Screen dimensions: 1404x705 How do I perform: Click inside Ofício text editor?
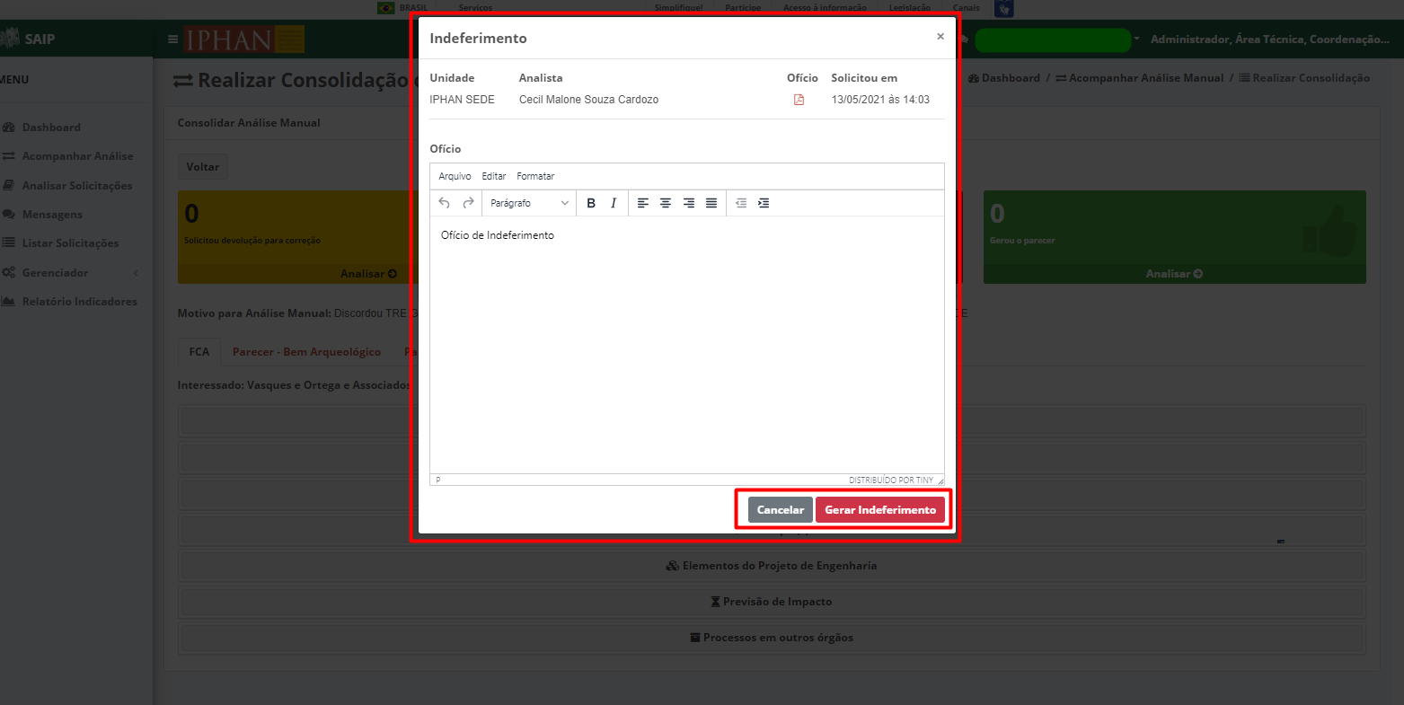pyautogui.click(x=687, y=345)
